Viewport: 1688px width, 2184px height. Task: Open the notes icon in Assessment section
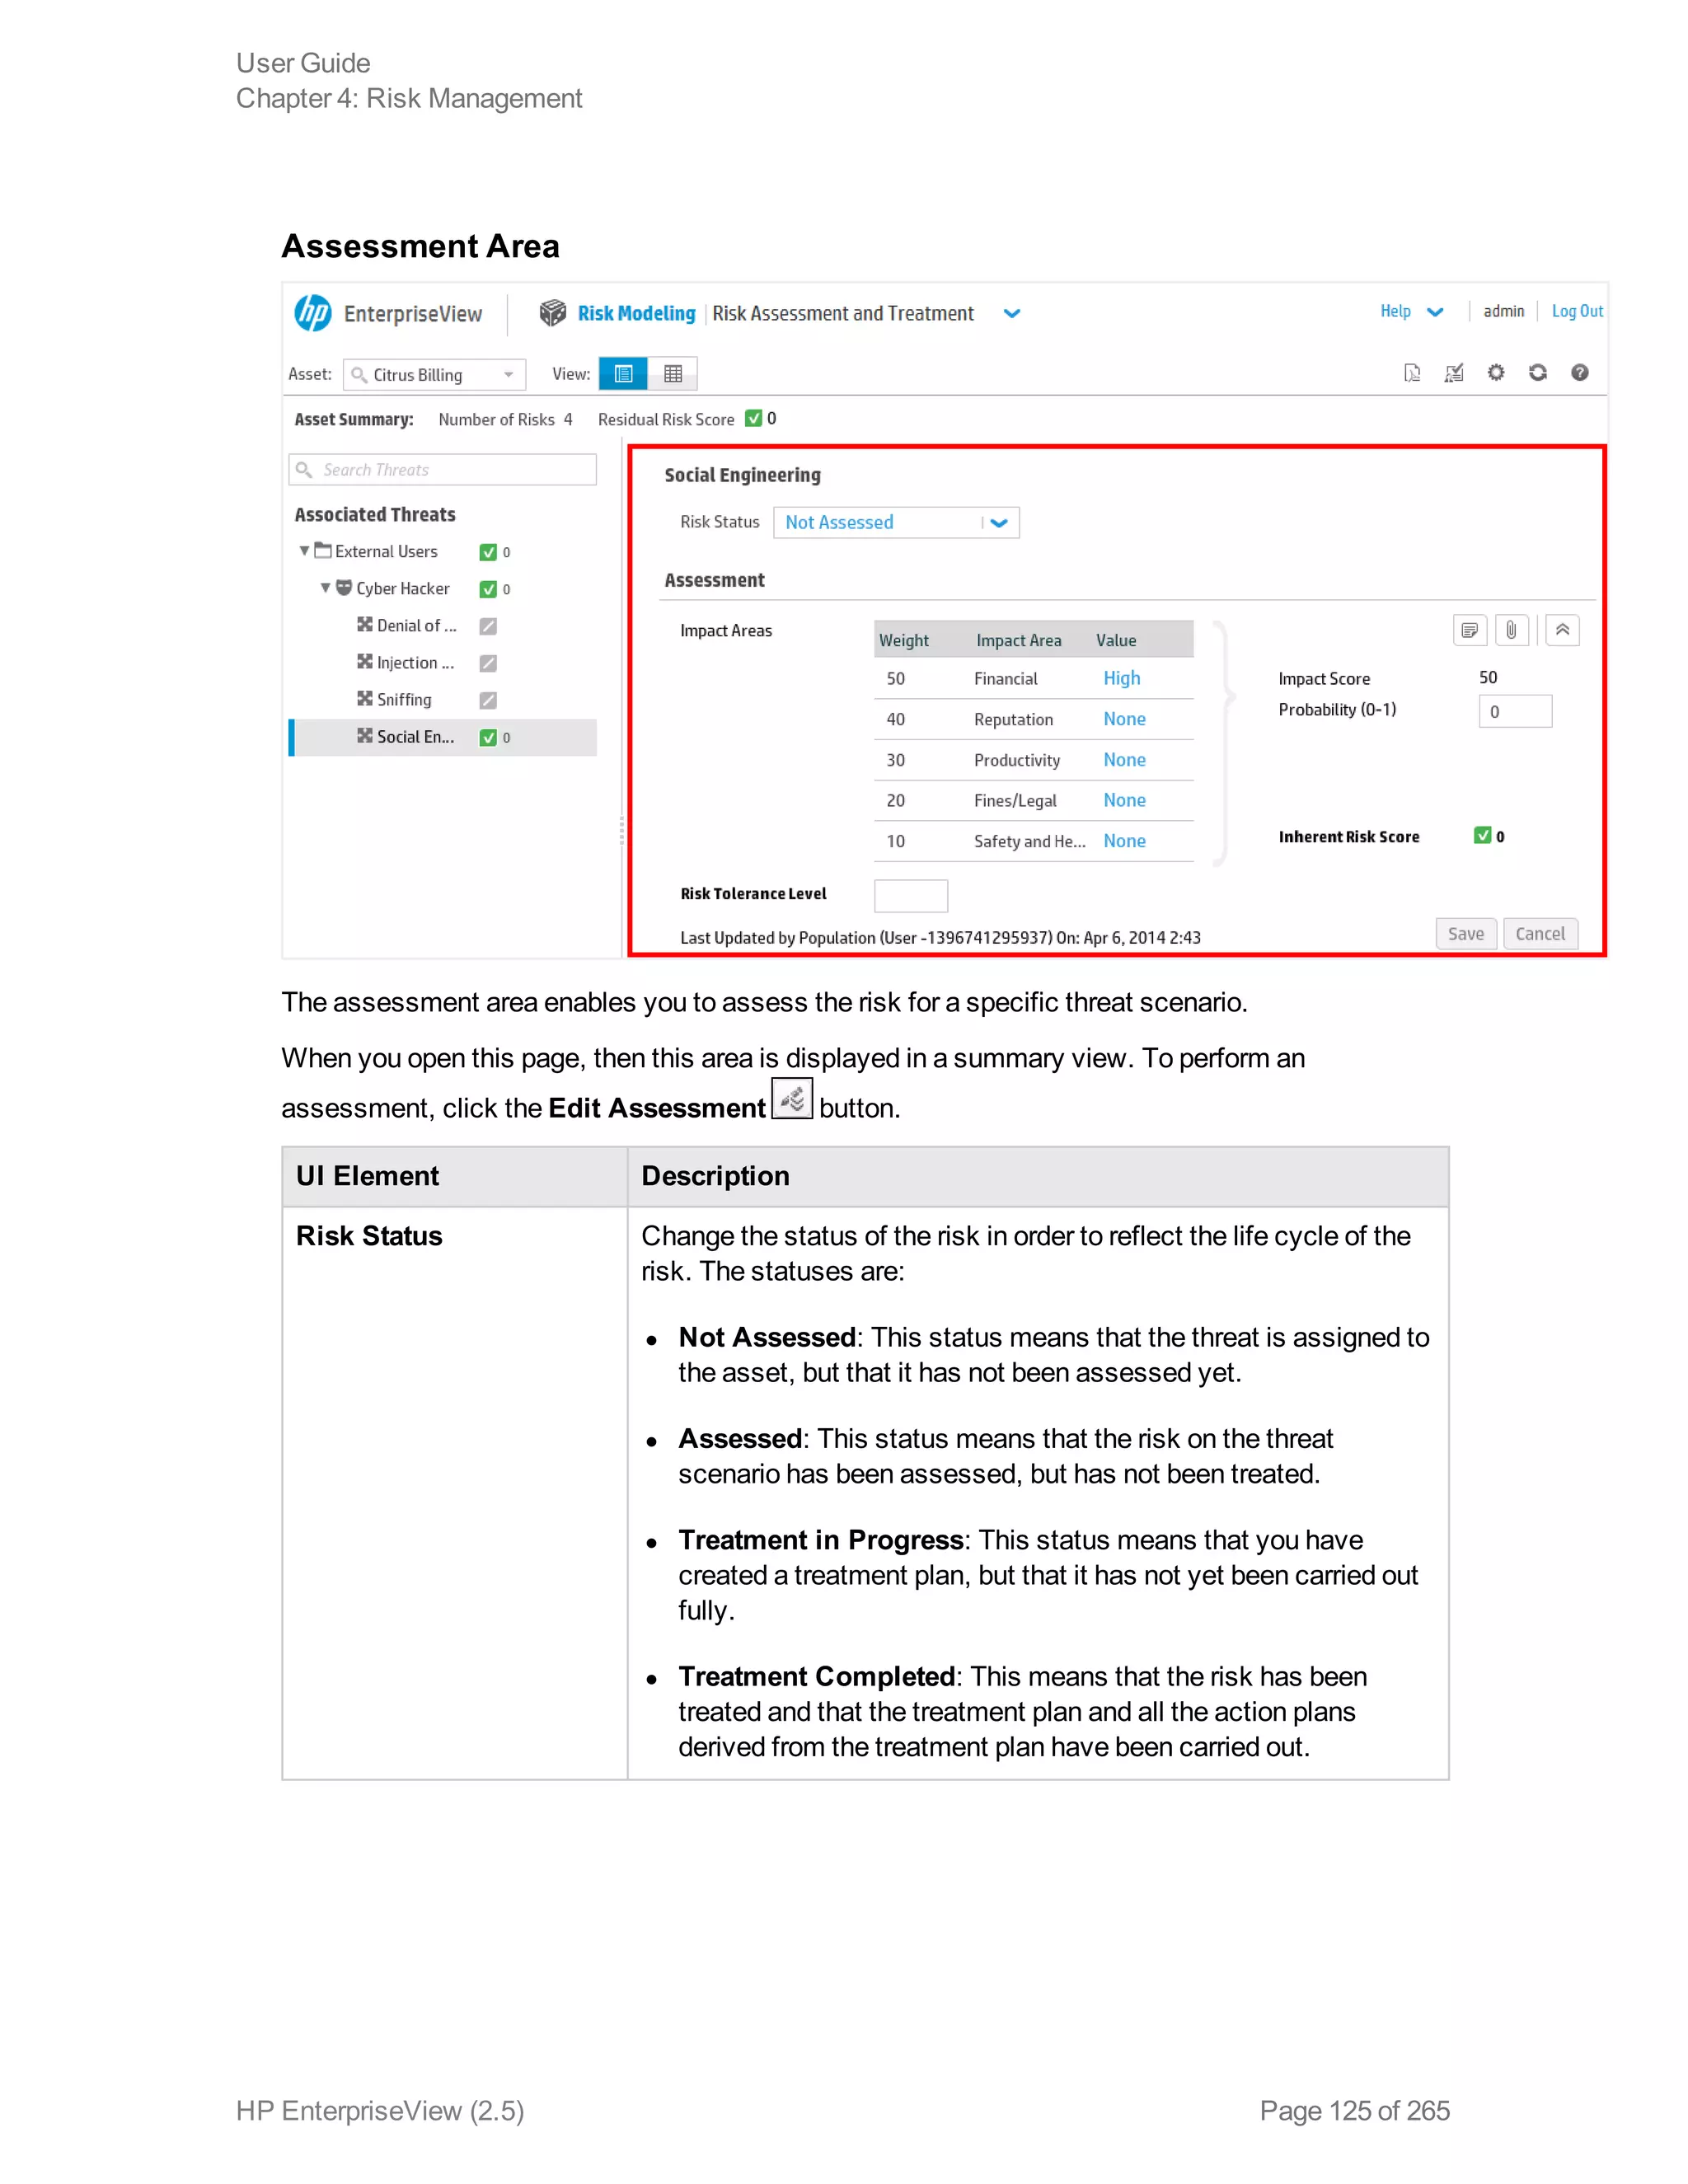coord(1469,630)
